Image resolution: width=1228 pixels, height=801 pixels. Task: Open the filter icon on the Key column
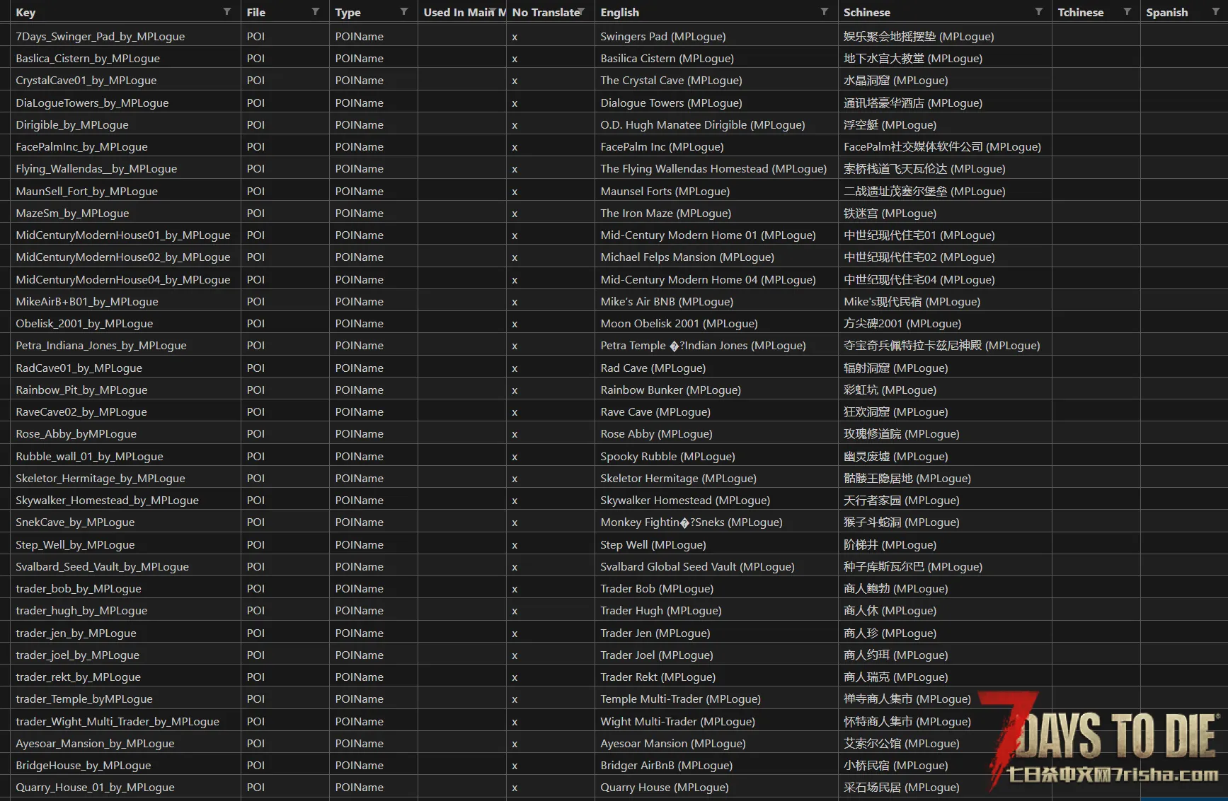tap(227, 11)
